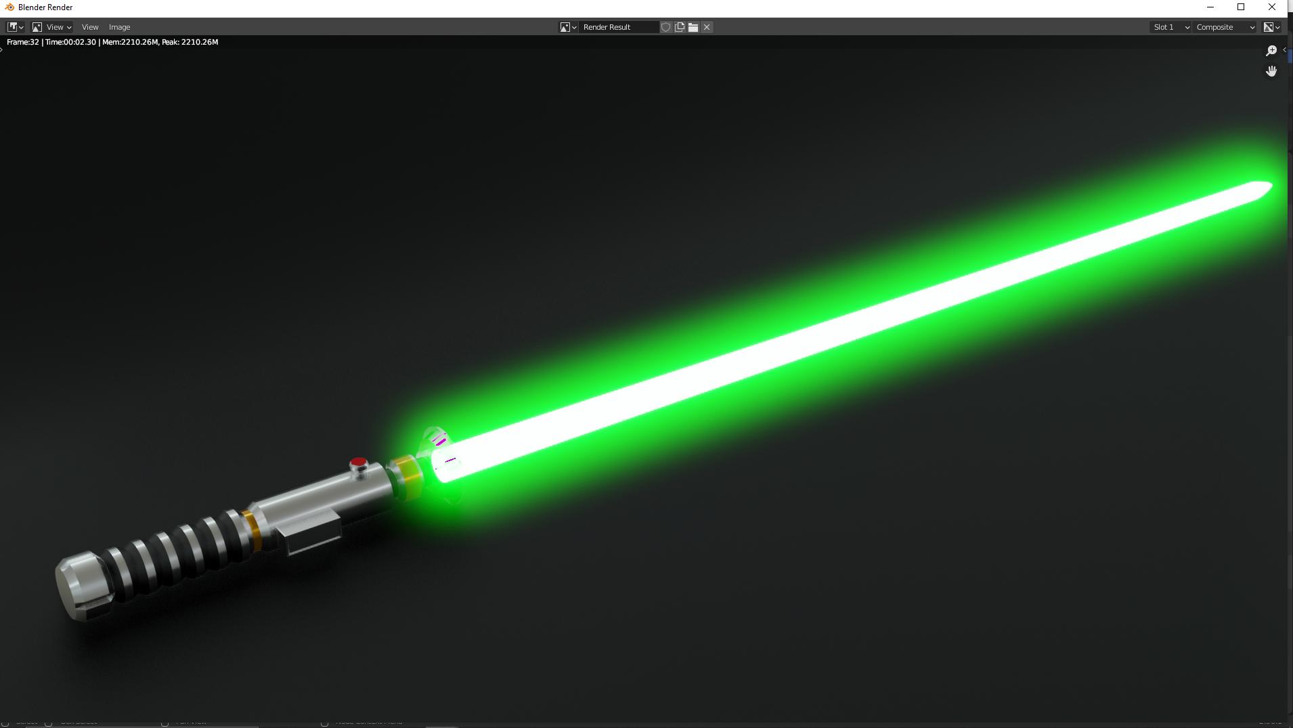
Task: Click the new image copy icon
Action: [680, 27]
